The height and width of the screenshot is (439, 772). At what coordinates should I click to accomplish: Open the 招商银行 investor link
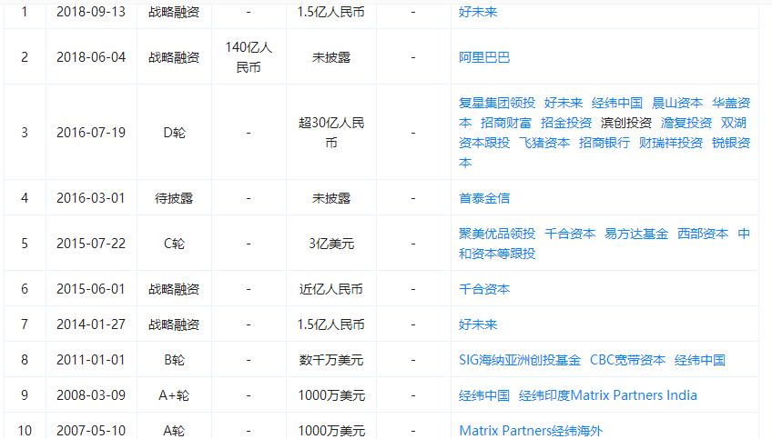604,143
